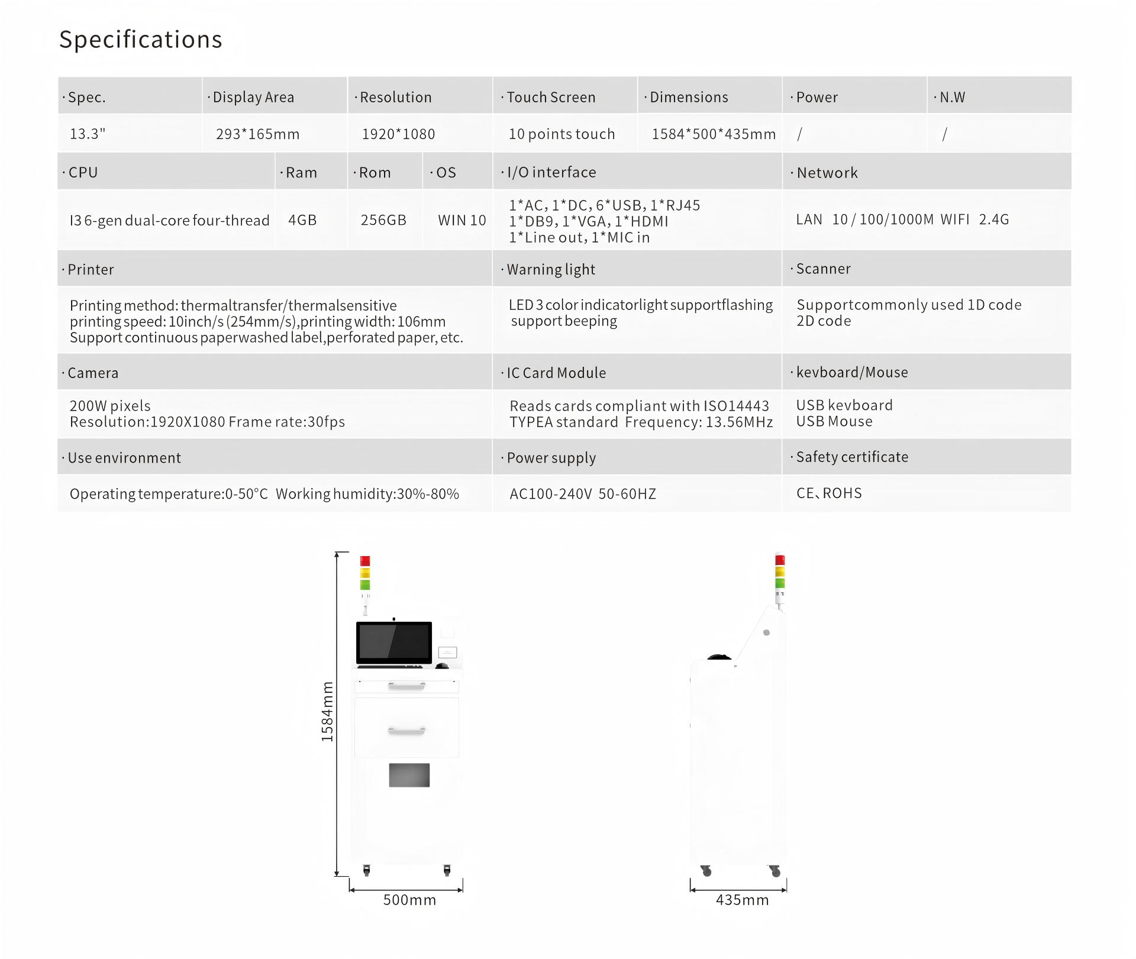Select the Use environment header
This screenshot has height=959, width=1136.
pyautogui.click(x=275, y=457)
